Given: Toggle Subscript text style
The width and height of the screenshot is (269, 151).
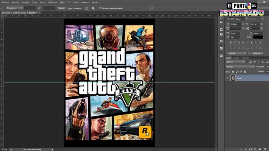Looking at the screenshot, I should click(x=252, y=43).
